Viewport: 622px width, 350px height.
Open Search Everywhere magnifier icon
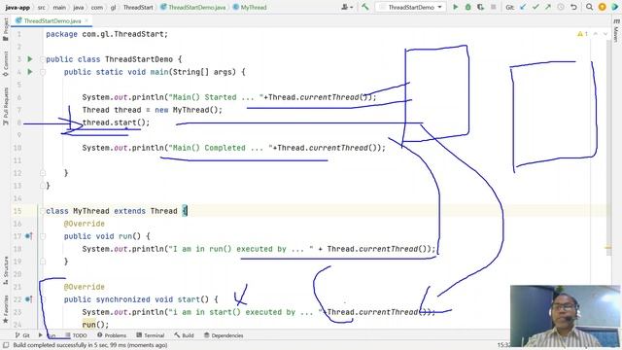point(590,7)
